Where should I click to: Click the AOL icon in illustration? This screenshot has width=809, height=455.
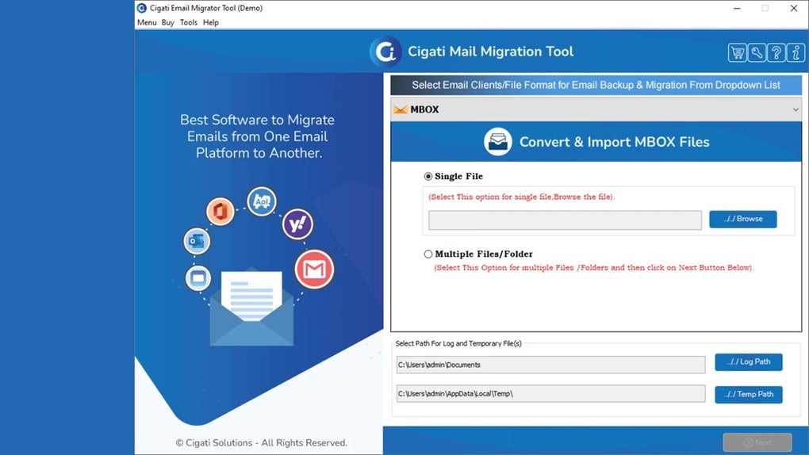point(262,201)
